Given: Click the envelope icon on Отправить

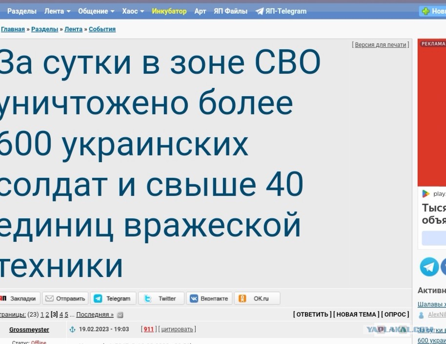Looking at the screenshot, I should tap(49, 299).
